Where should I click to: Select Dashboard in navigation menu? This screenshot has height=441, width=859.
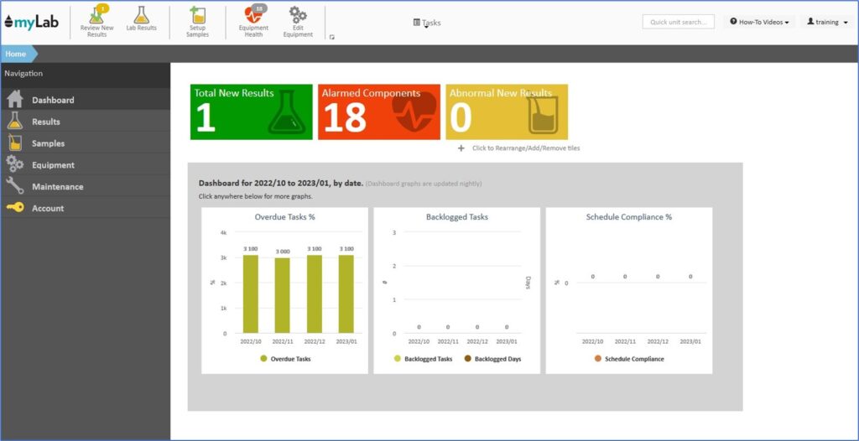click(x=53, y=100)
